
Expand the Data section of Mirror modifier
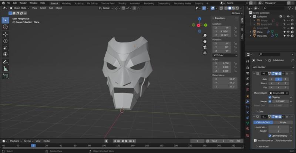point(260,112)
